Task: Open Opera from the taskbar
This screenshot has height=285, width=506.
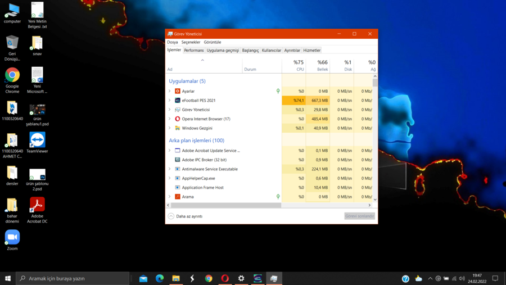Action: click(225, 278)
